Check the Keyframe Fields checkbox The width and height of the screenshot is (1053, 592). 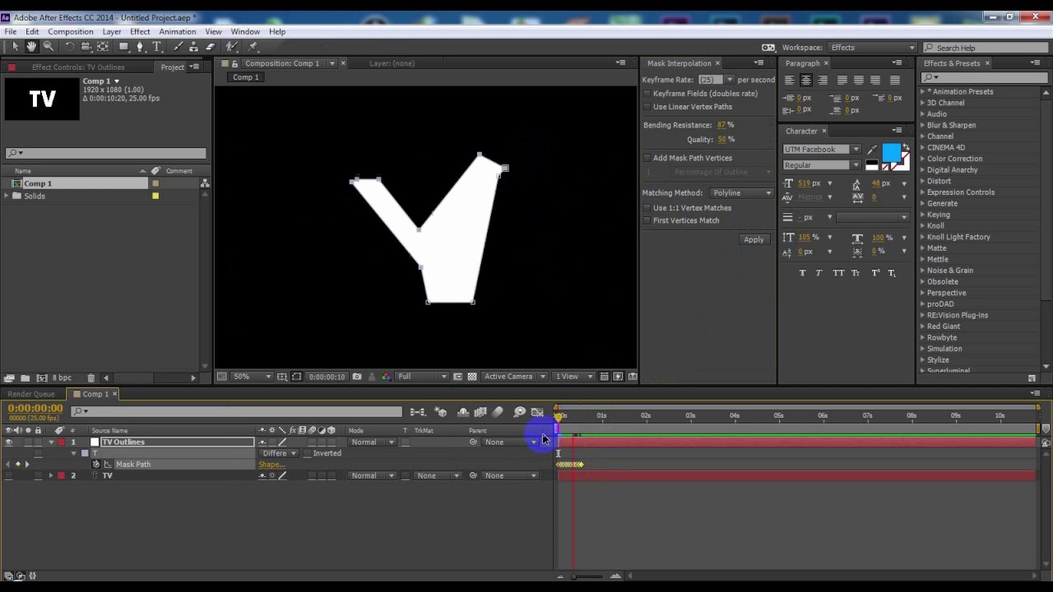click(647, 94)
